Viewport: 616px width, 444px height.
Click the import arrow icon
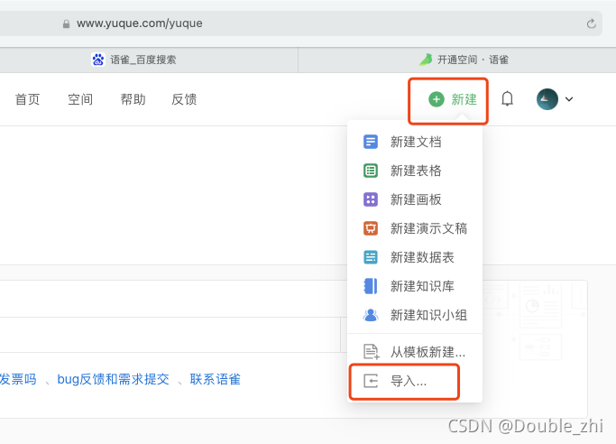pyautogui.click(x=371, y=381)
